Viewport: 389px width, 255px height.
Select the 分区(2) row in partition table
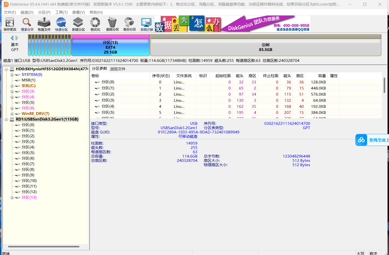pos(236,94)
